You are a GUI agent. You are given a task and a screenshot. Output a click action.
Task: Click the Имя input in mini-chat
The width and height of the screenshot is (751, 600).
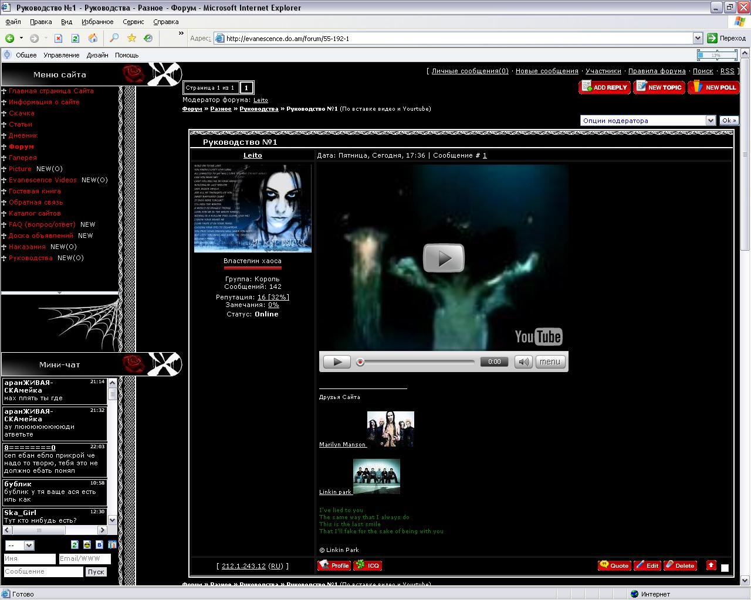point(30,559)
